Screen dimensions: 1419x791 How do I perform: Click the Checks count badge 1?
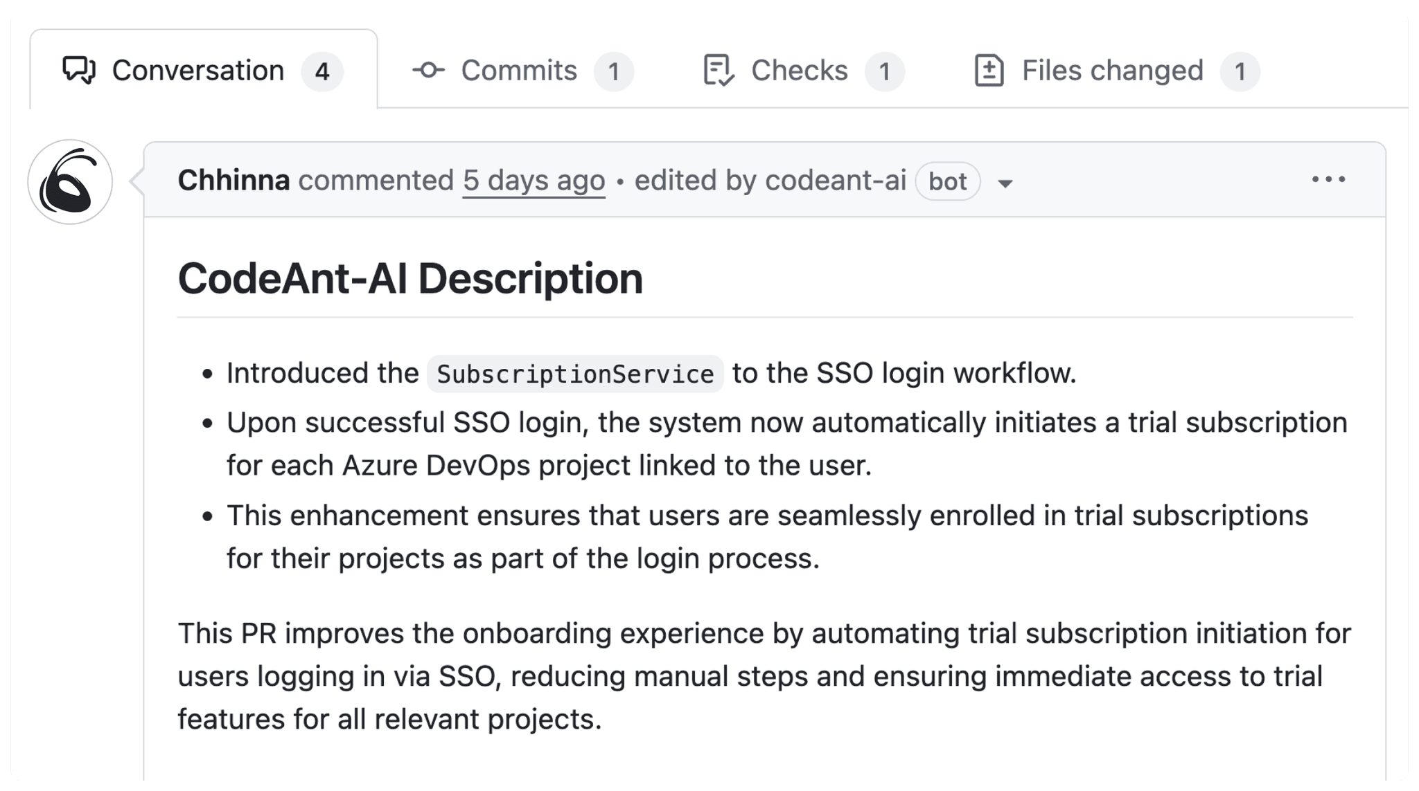[x=885, y=71]
